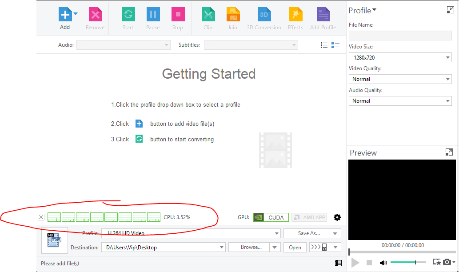
Task: Click the "00:00:00 / 00:00:00" time display
Action: pos(403,245)
